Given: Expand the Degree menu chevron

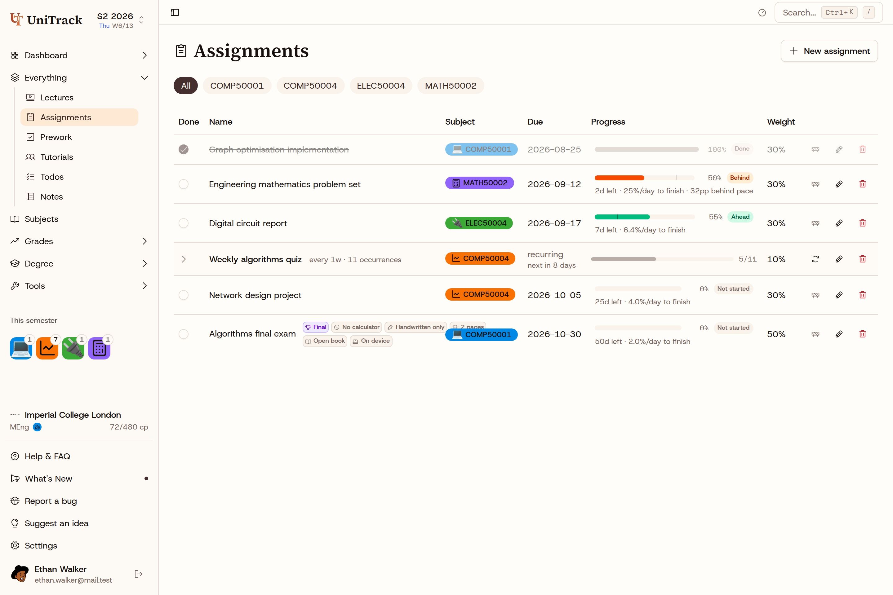Looking at the screenshot, I should pyautogui.click(x=144, y=264).
